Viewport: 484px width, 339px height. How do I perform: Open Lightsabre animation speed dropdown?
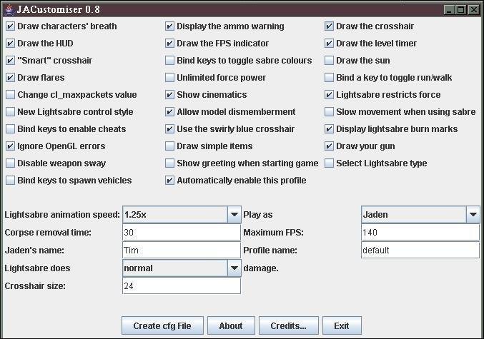pos(234,215)
